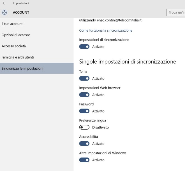This screenshot has height=171, width=185.
Task: Click the back arrow in title bar
Action: [4, 3]
